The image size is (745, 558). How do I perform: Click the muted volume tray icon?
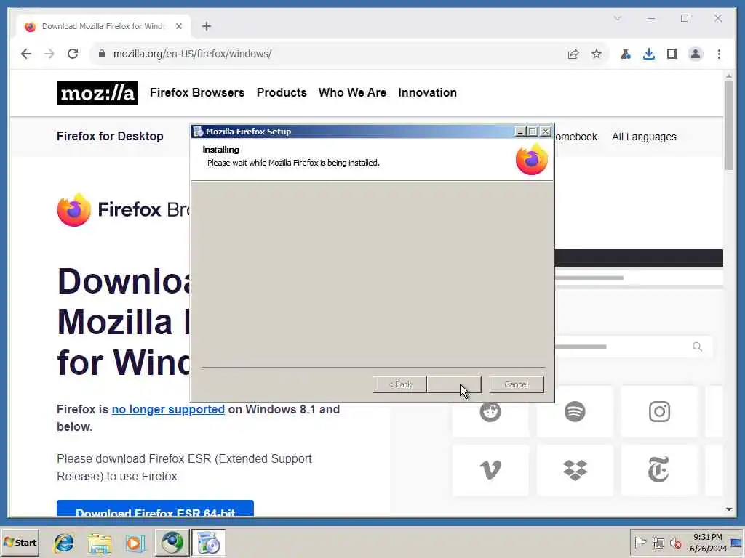click(675, 542)
